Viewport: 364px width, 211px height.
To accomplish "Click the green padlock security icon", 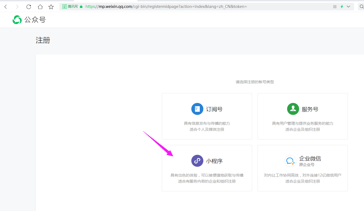I will [81, 7].
